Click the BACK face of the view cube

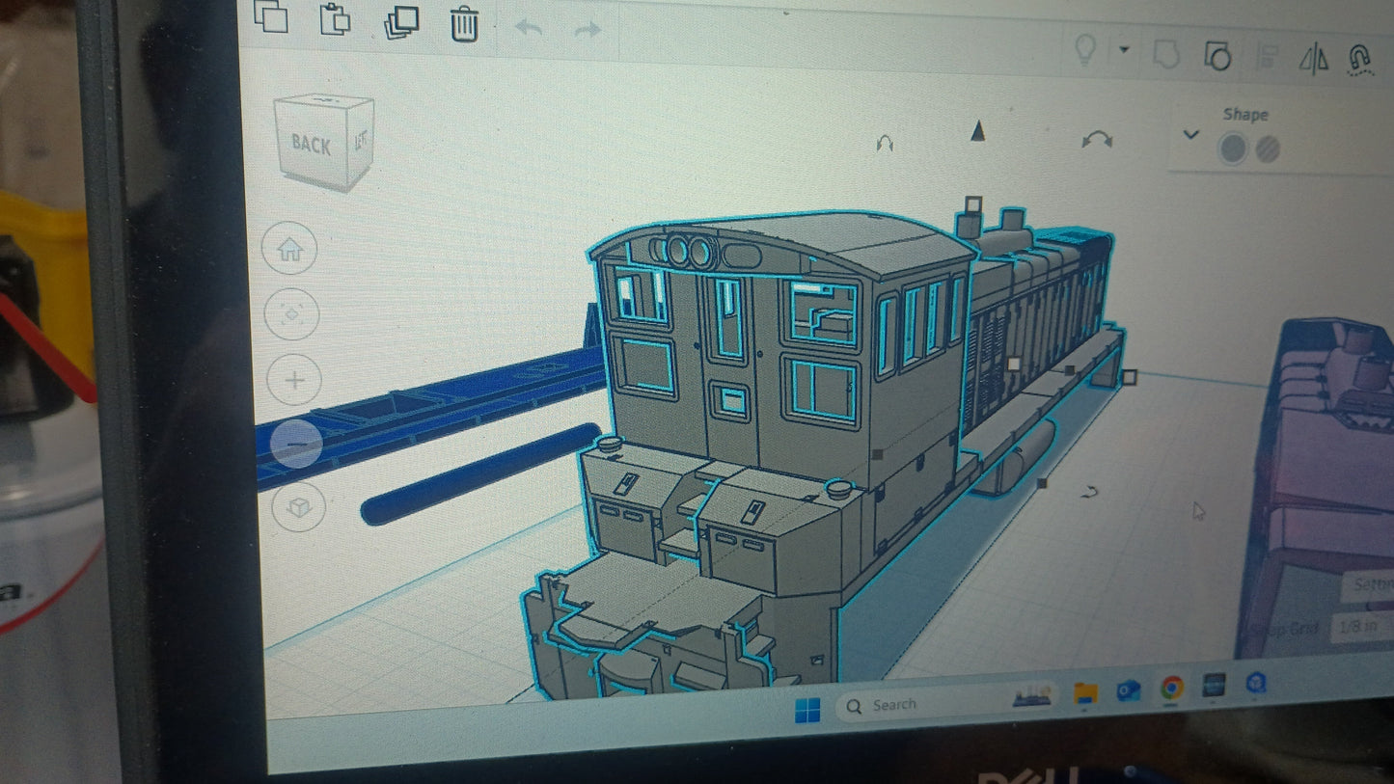coord(311,145)
